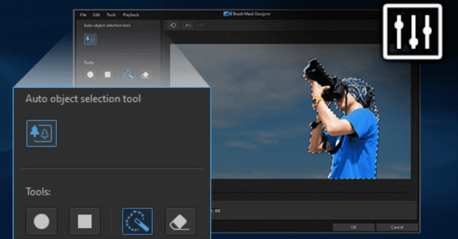
Task: Click the small eraser icon in the window panel
Action: 145,75
